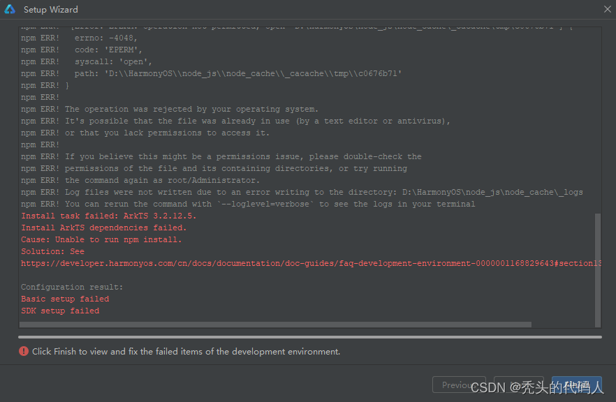Click the 'Install task failed: ArkTS 3.2.12.5.' line
Screen dimensions: 616x402
coord(108,216)
